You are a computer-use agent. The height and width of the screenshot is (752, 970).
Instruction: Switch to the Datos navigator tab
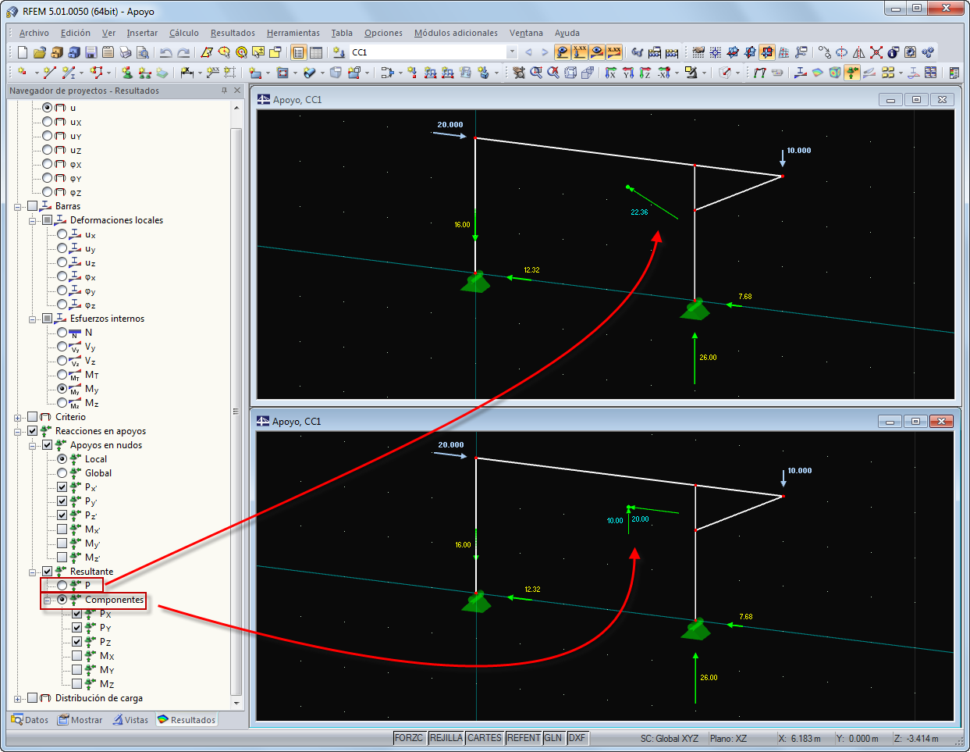click(x=30, y=720)
